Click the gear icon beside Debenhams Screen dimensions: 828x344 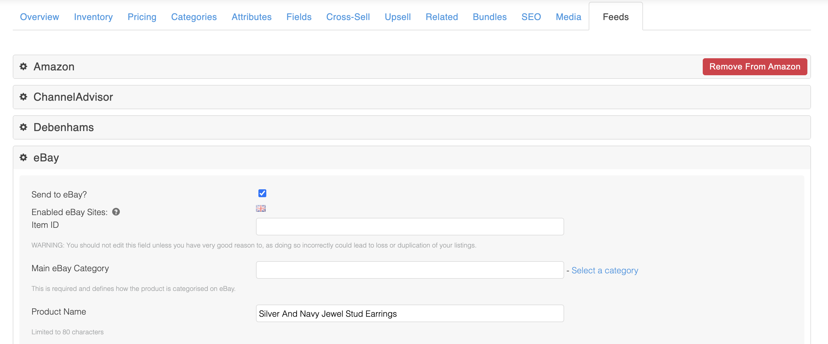23,127
